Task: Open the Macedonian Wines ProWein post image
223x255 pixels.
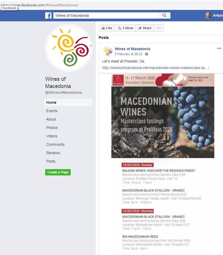Action: click(163, 116)
